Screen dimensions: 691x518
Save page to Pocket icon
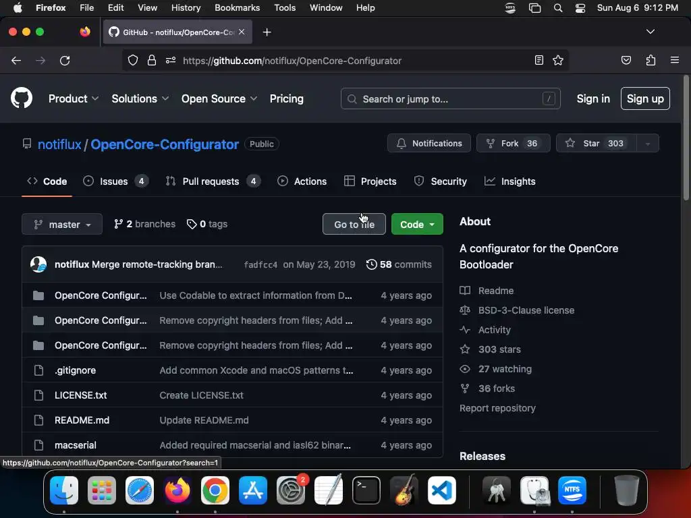coord(626,60)
